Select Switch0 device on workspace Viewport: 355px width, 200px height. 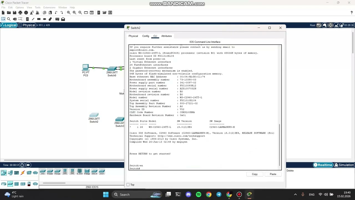[x=112, y=71]
